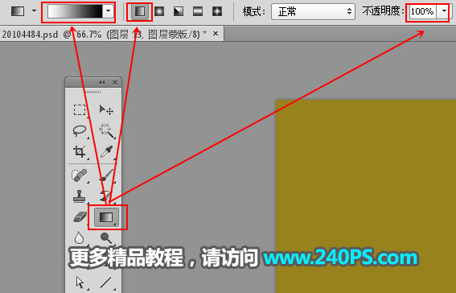Select the Radial gradient style
Viewport: 456px width, 293px height.
(159, 11)
